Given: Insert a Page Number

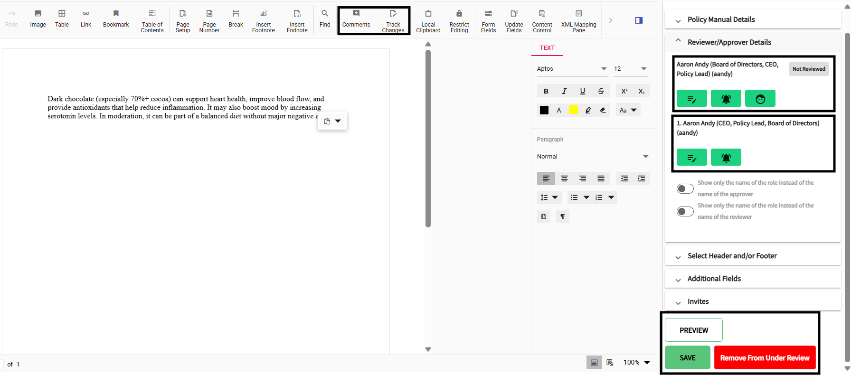Looking at the screenshot, I should pos(209,21).
